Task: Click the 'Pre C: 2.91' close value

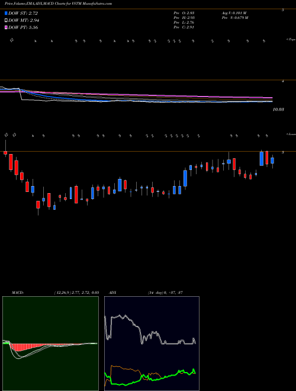Action: pos(184,27)
